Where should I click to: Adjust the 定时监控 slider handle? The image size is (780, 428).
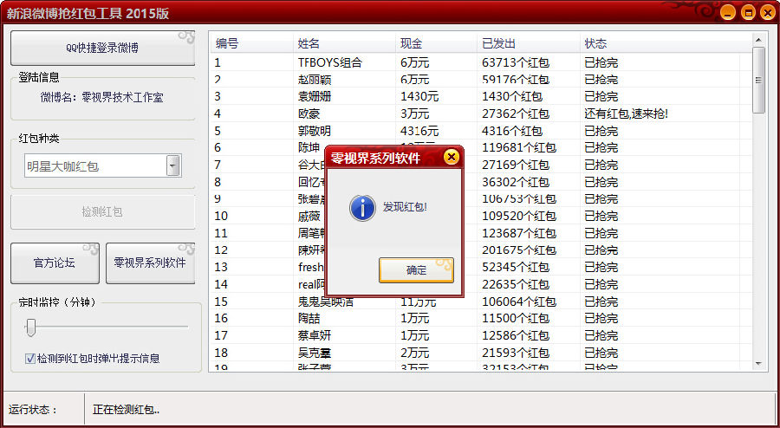31,327
